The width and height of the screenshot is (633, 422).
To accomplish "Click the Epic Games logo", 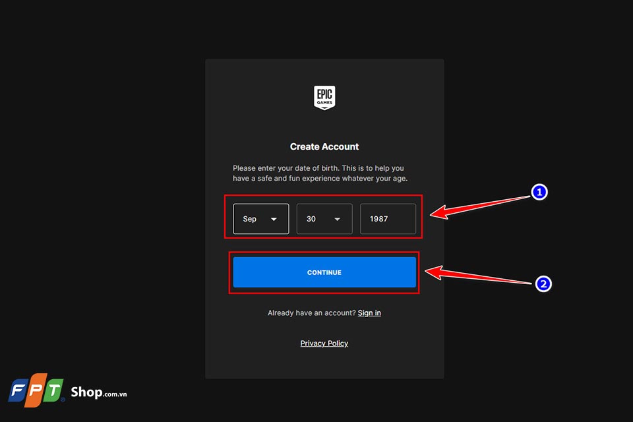I will click(324, 98).
